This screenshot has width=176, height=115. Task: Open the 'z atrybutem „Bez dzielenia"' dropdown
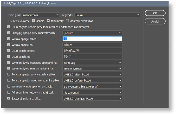coord(92,86)
